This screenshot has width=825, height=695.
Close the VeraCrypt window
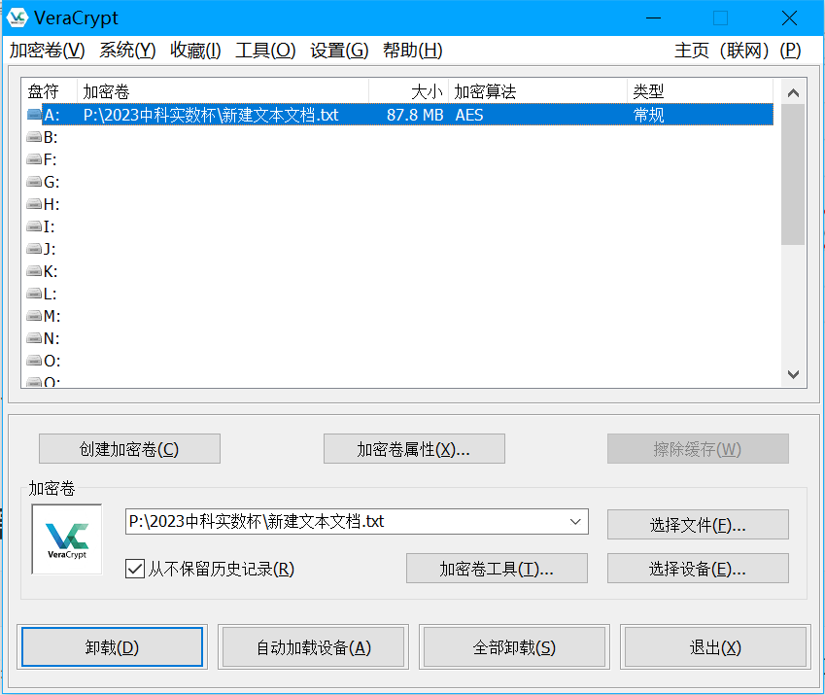(789, 17)
